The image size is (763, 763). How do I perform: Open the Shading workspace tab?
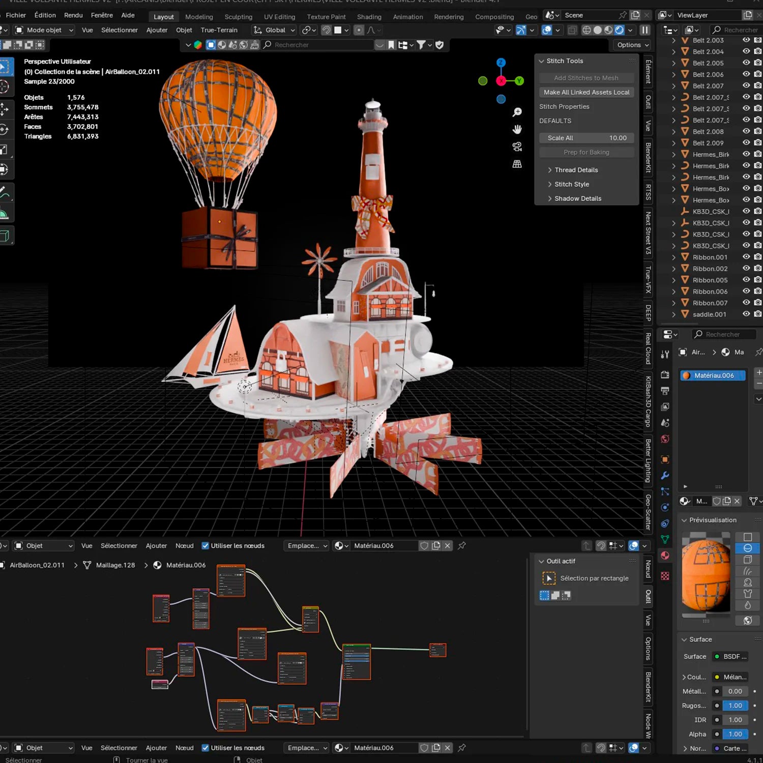click(x=369, y=17)
